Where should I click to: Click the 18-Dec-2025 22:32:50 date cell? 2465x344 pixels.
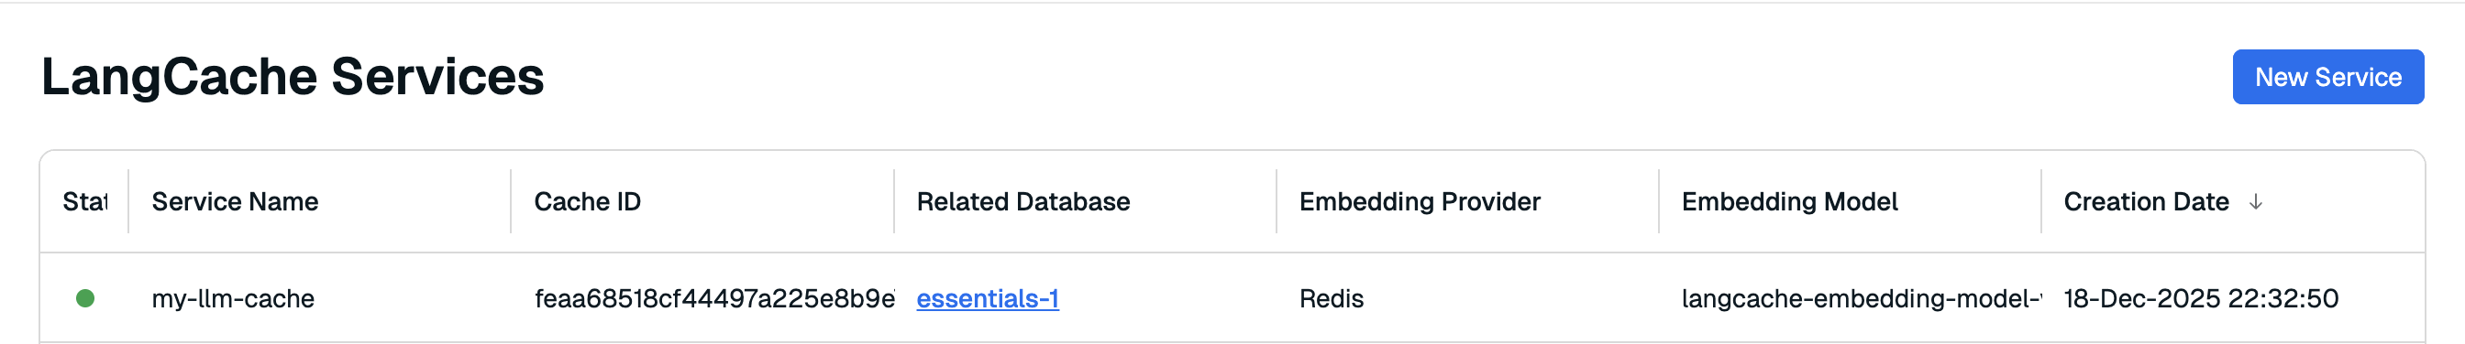[2201, 299]
